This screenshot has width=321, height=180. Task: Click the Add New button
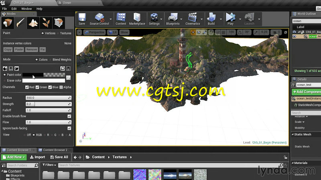(14, 157)
